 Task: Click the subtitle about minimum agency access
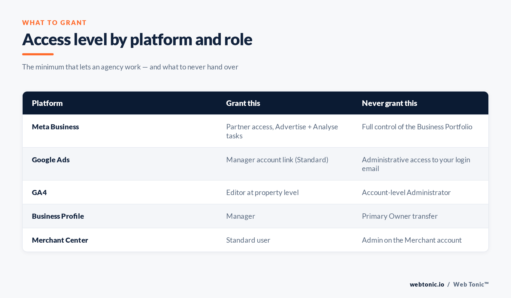(130, 67)
